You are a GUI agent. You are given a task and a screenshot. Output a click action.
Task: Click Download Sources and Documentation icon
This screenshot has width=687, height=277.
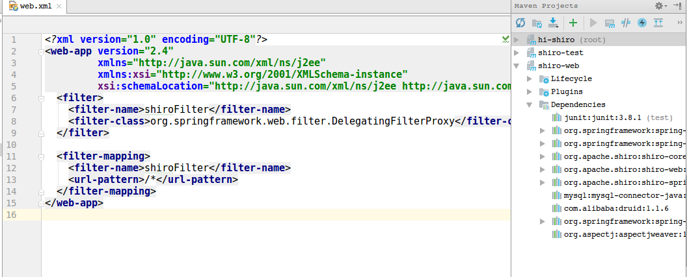(553, 23)
